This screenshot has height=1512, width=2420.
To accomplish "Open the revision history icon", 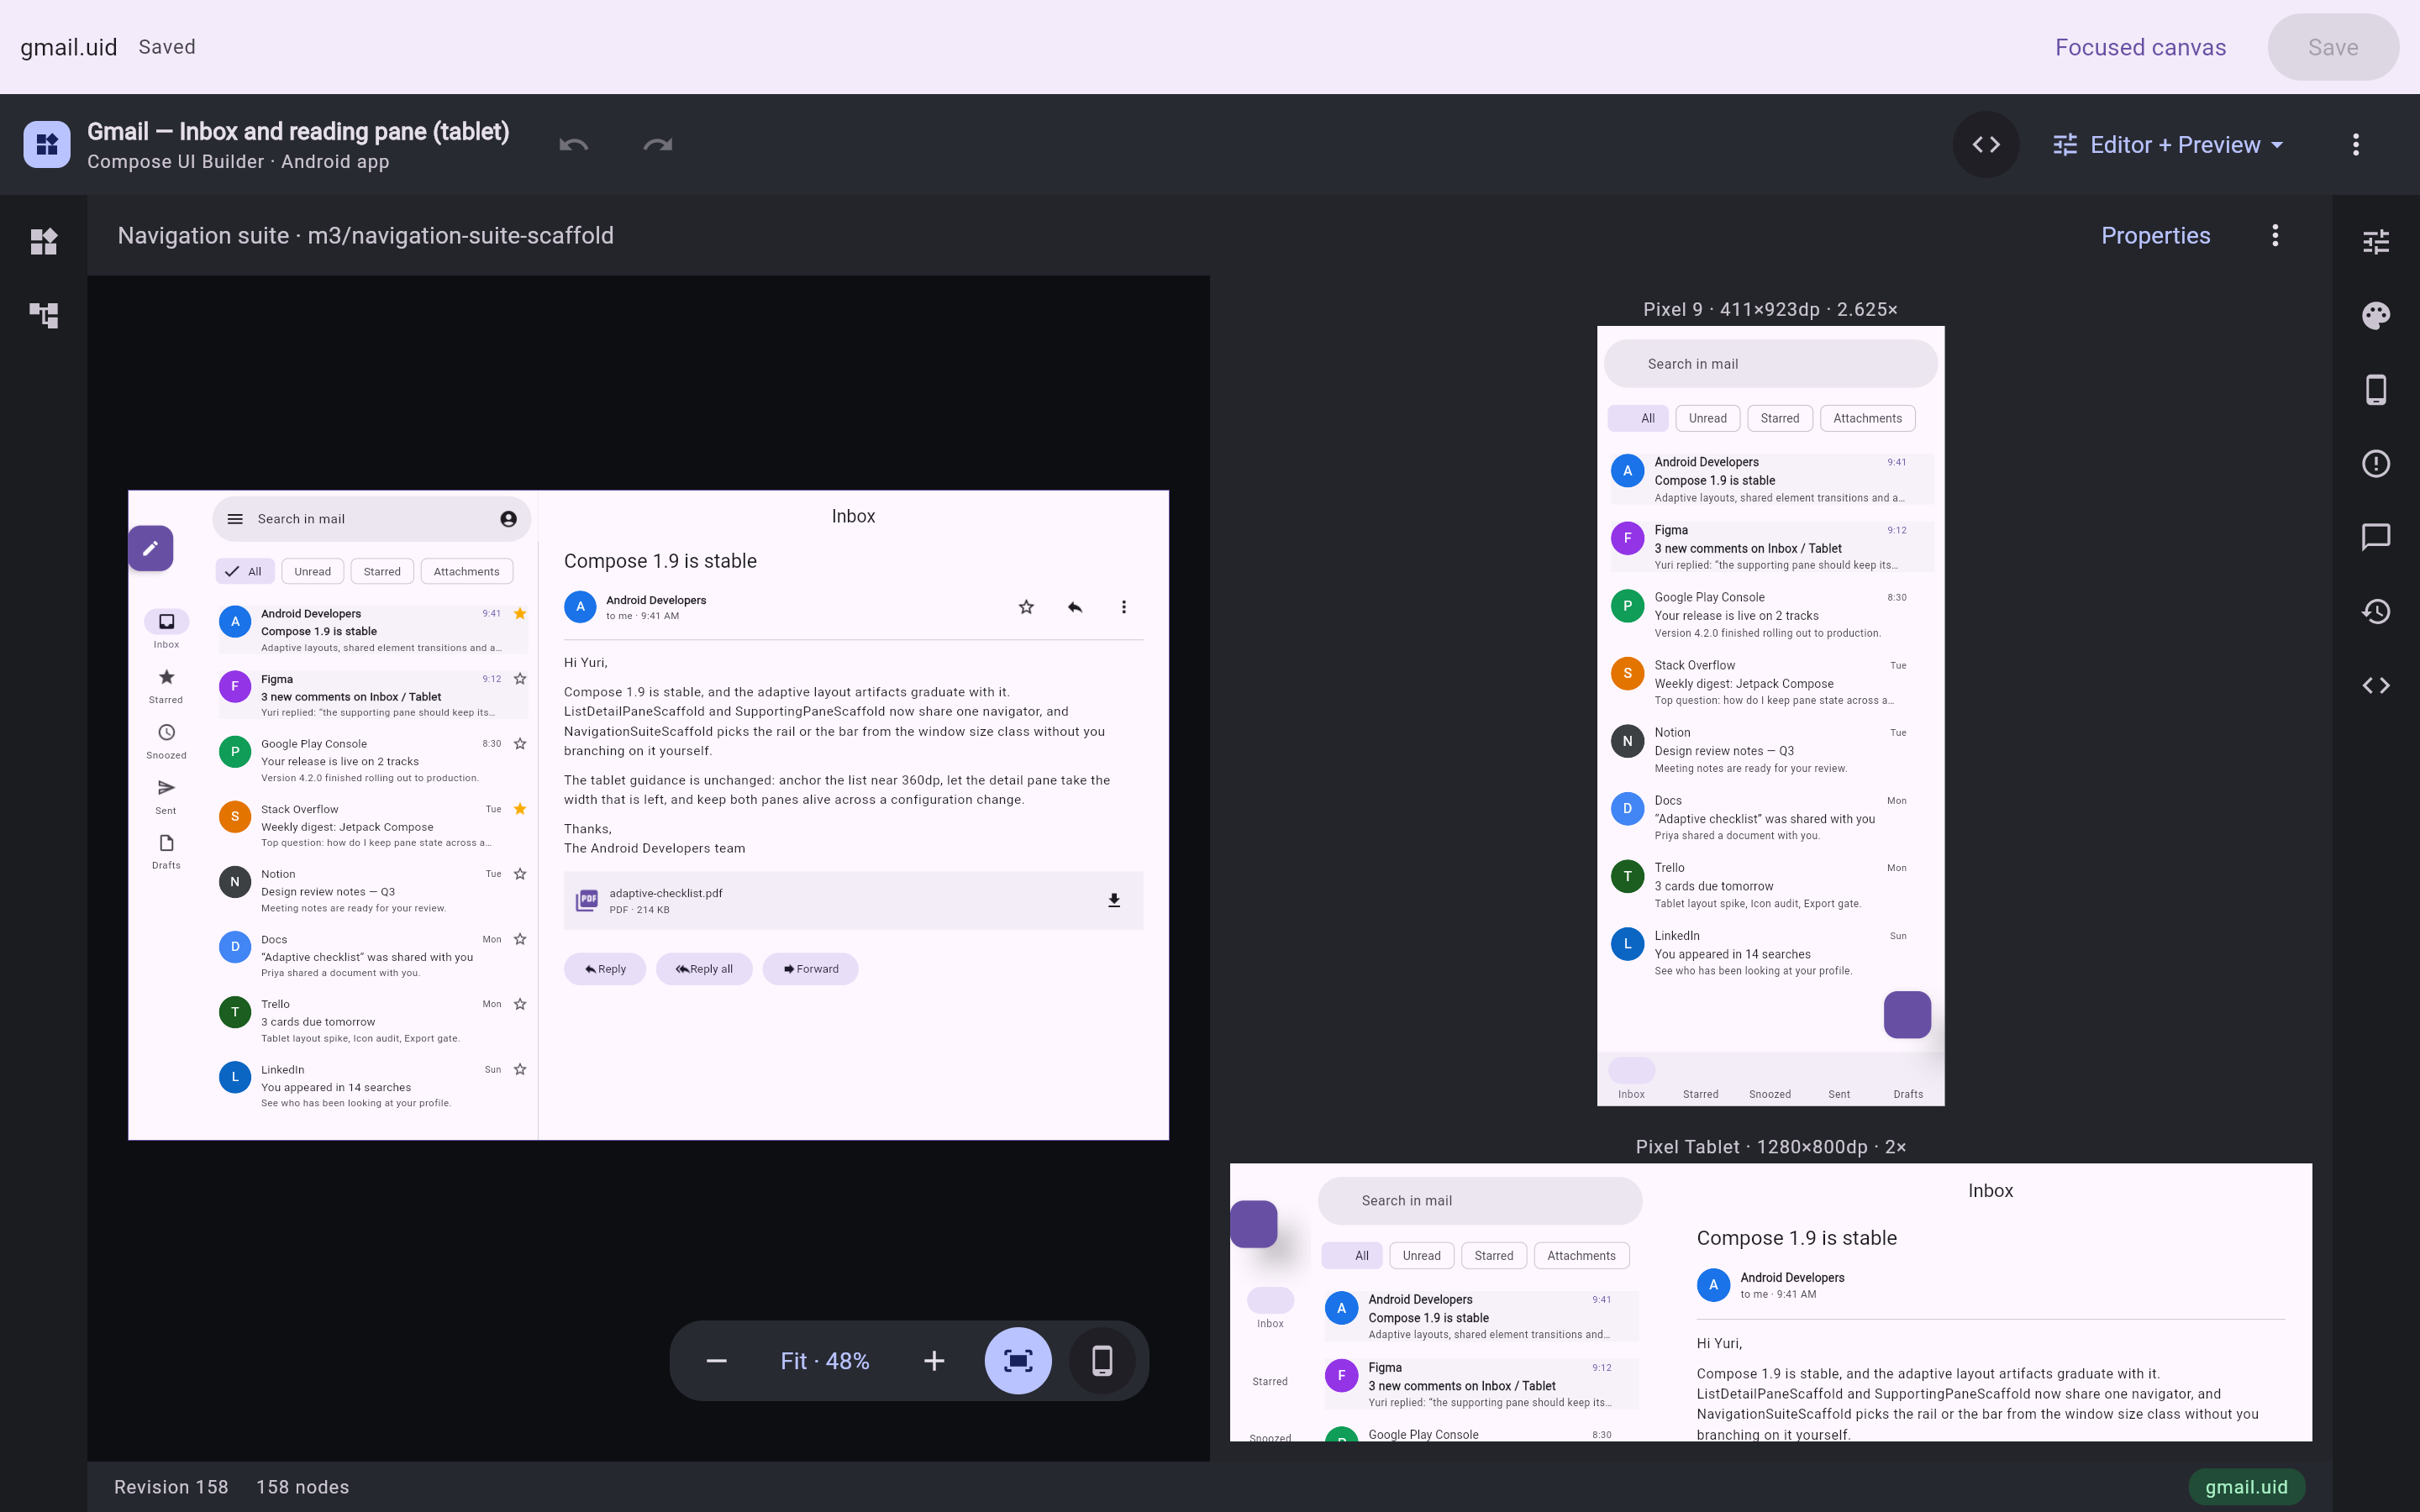I will pyautogui.click(x=2376, y=611).
